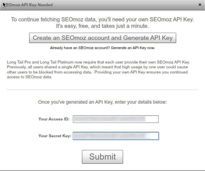The height and width of the screenshot is (171, 205).
Task: Click the blurred value inside Access ID field
Action: [109, 119]
